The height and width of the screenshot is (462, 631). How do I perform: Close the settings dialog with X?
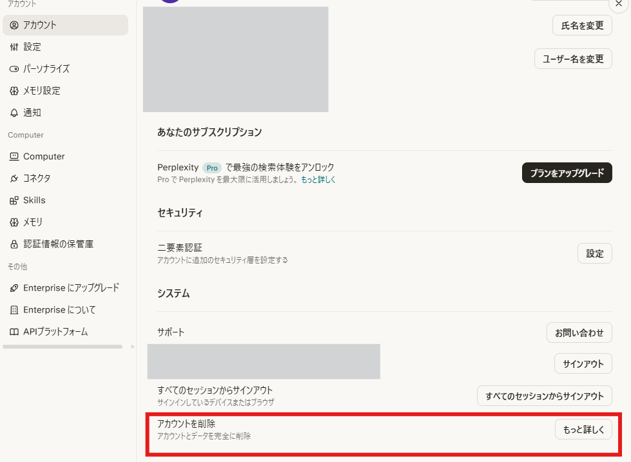pyautogui.click(x=619, y=4)
